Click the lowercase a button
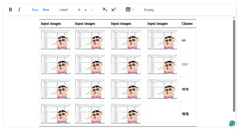Image resolution: width=238 pixels, height=132 pixels. (x=85, y=10)
